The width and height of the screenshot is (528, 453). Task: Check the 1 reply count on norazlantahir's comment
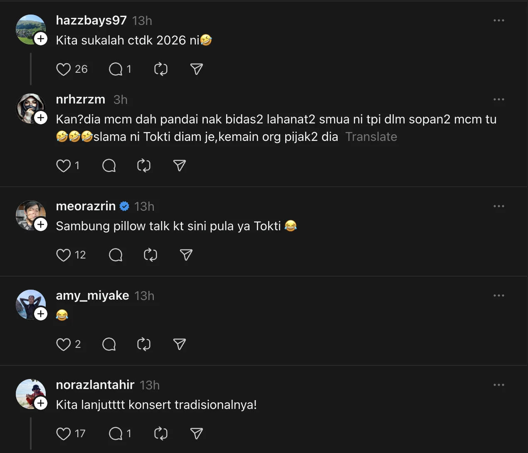point(129,433)
